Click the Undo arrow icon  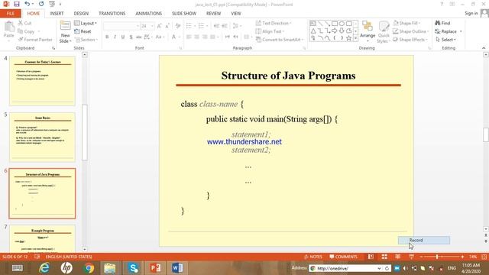coord(28,4)
